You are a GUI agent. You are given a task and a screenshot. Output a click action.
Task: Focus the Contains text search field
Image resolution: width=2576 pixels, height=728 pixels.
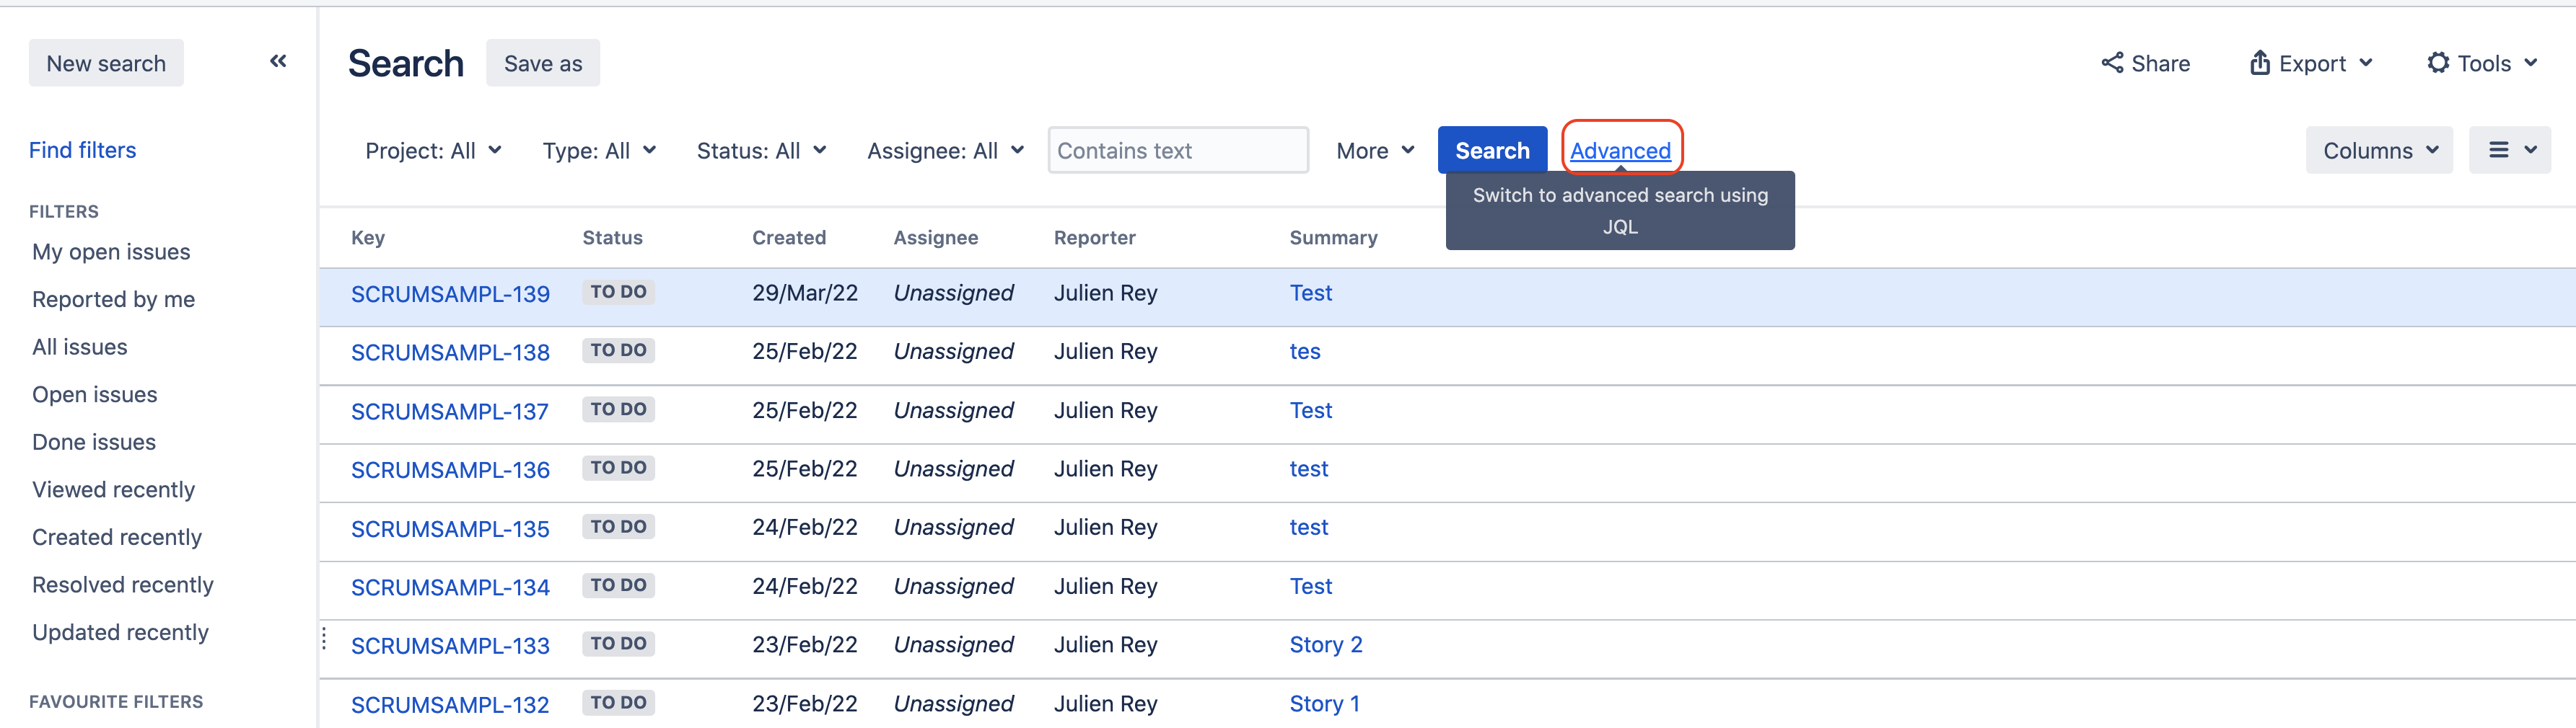click(x=1177, y=151)
